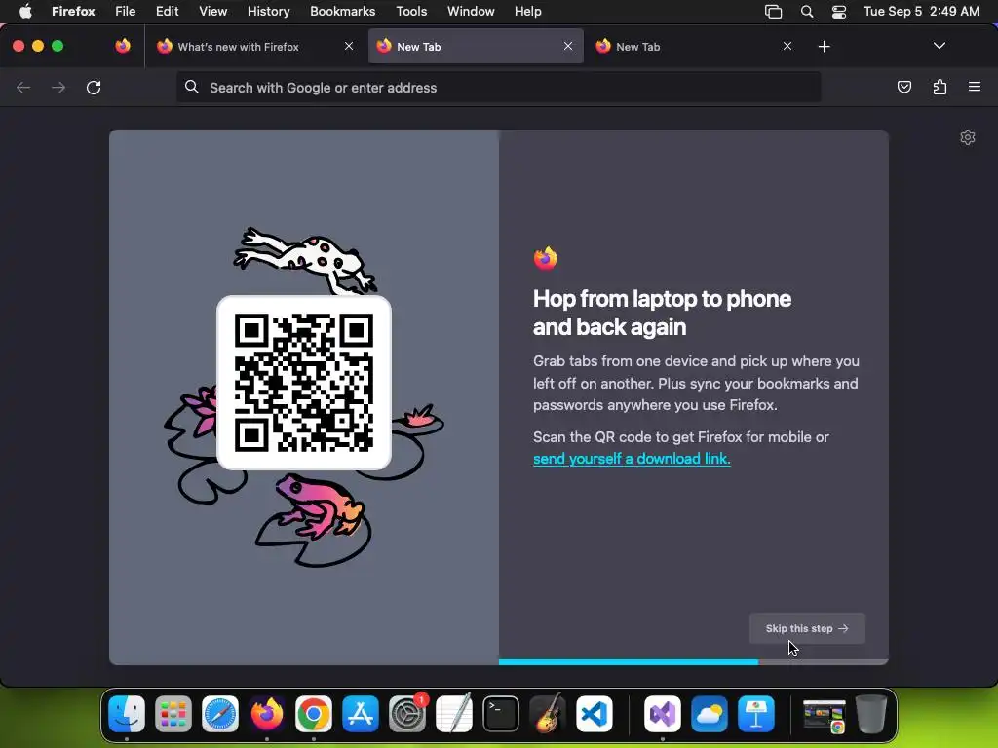Click the Stage Manager menu bar icon
The width and height of the screenshot is (998, 748).
pyautogui.click(x=773, y=11)
